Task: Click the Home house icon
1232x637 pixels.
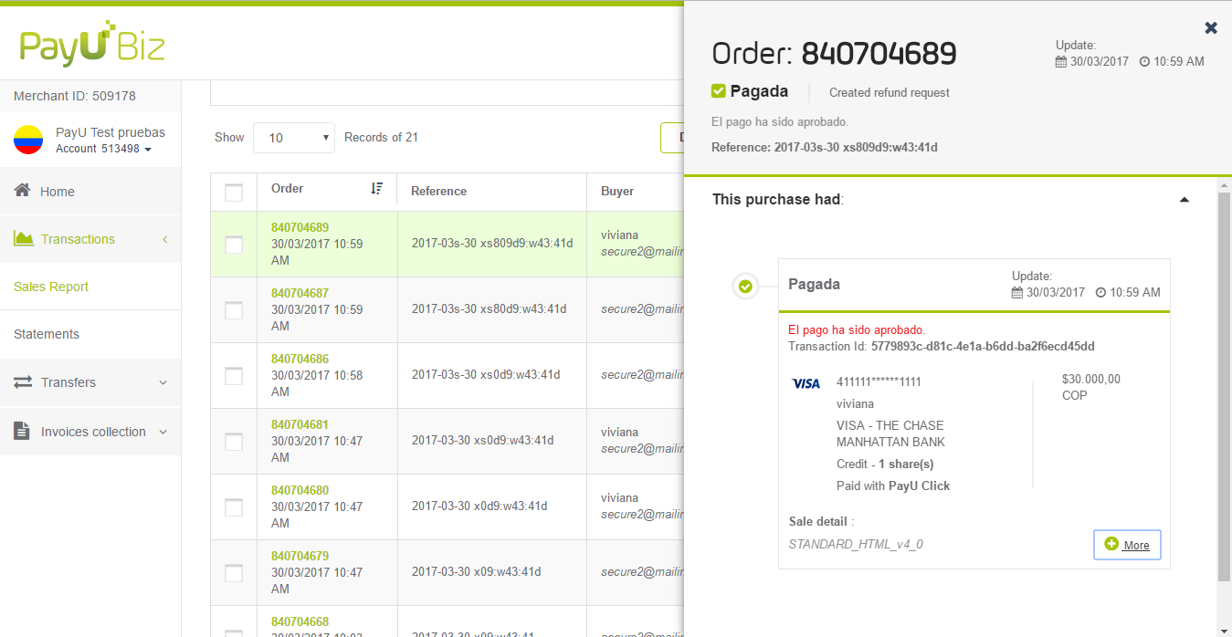Action: tap(23, 191)
